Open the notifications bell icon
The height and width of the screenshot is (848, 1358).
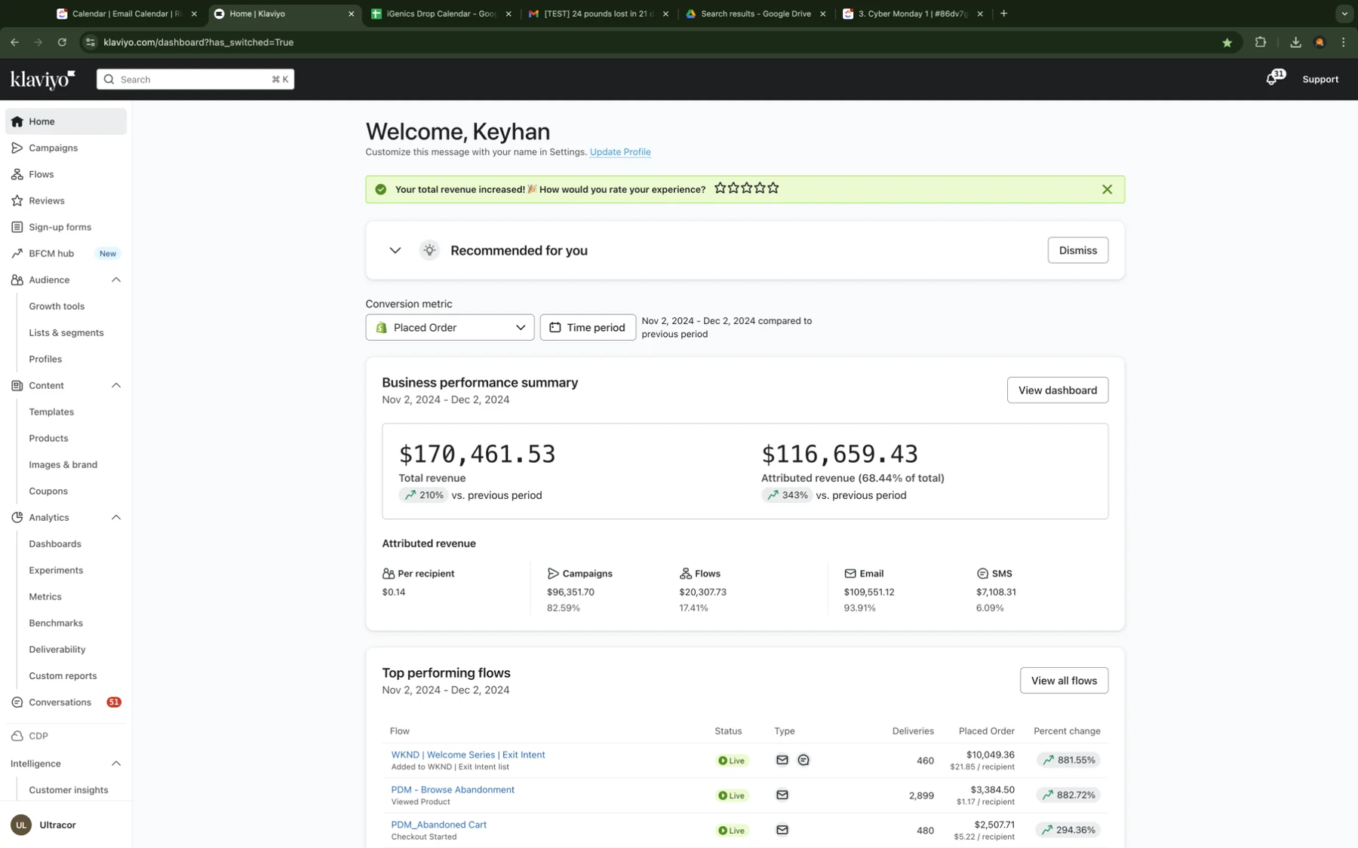pyautogui.click(x=1272, y=79)
